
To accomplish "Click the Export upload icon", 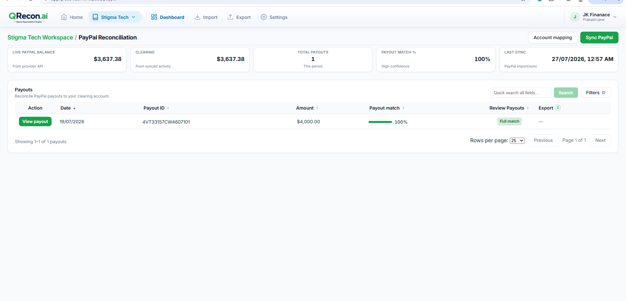I will point(230,17).
